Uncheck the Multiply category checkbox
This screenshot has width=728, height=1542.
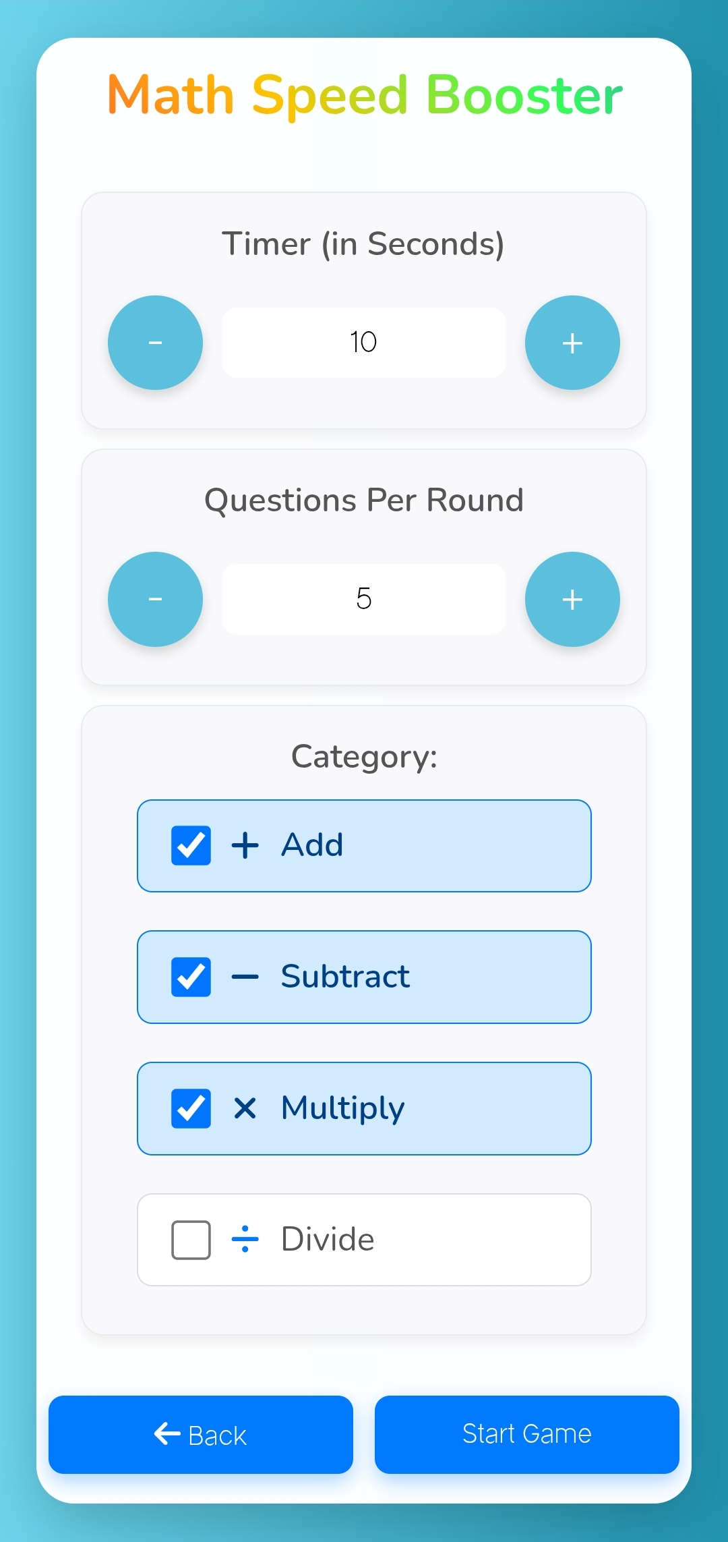tap(191, 1108)
